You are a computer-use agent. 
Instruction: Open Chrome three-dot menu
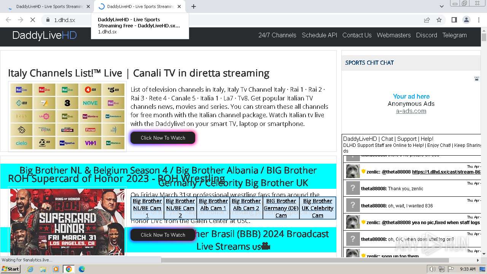coord(479,20)
